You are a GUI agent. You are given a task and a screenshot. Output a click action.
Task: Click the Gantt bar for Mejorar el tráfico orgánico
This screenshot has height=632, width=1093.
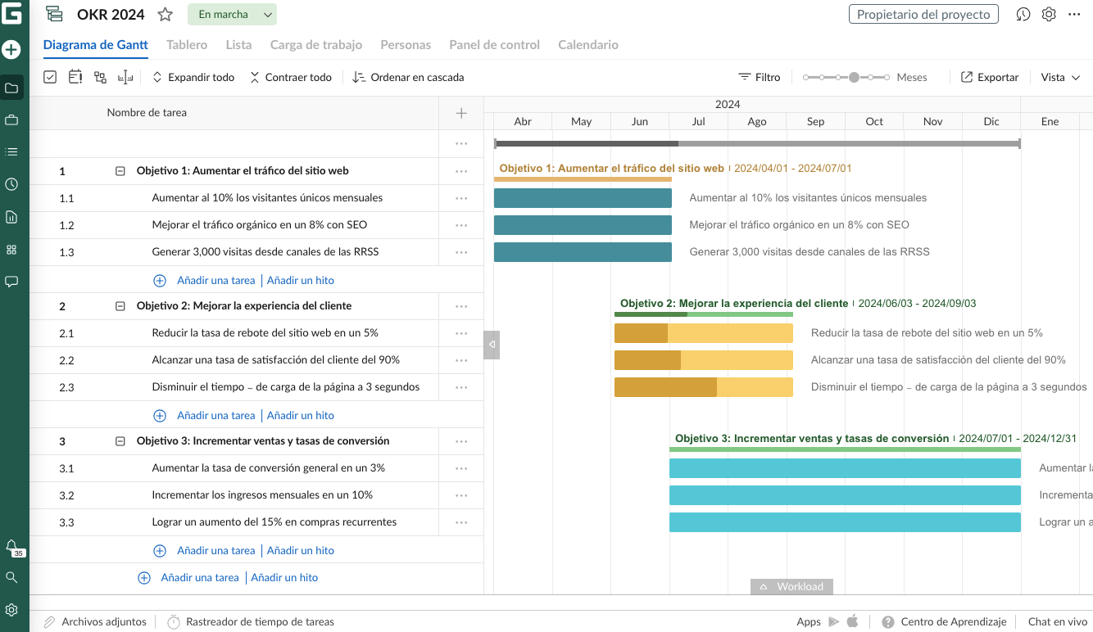click(x=583, y=225)
